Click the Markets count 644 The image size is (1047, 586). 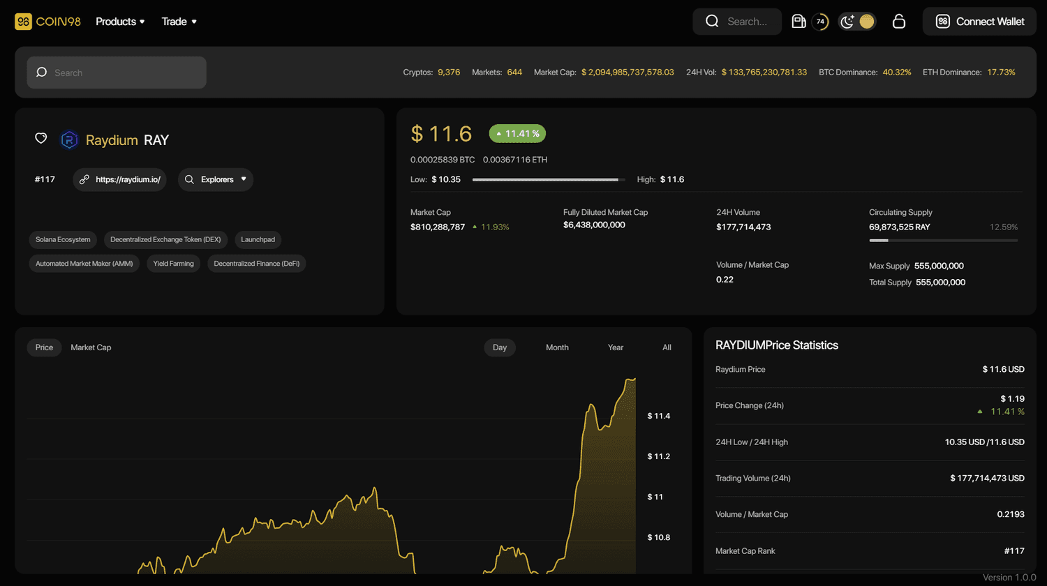tap(514, 72)
